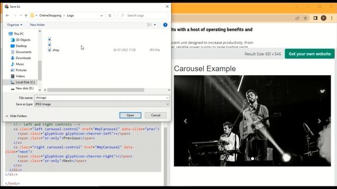
Task: Click Previous text in code editor
Action: pos(72,138)
